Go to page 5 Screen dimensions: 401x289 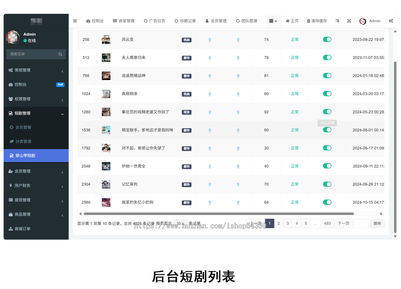tap(306, 223)
